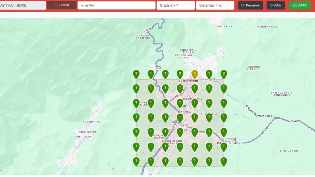The height and width of the screenshot is (177, 315).
Task: Expand the Distância: 1 km selector
Action: pyautogui.click(x=215, y=5)
